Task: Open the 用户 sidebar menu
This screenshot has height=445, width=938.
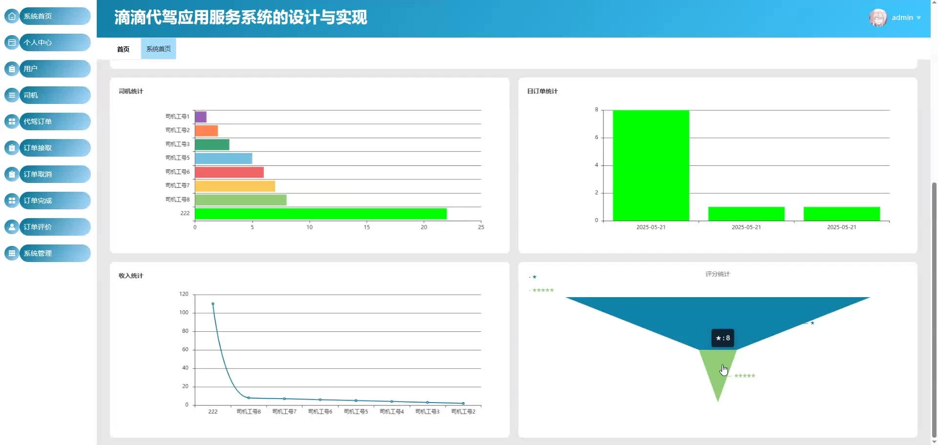Action: point(55,69)
